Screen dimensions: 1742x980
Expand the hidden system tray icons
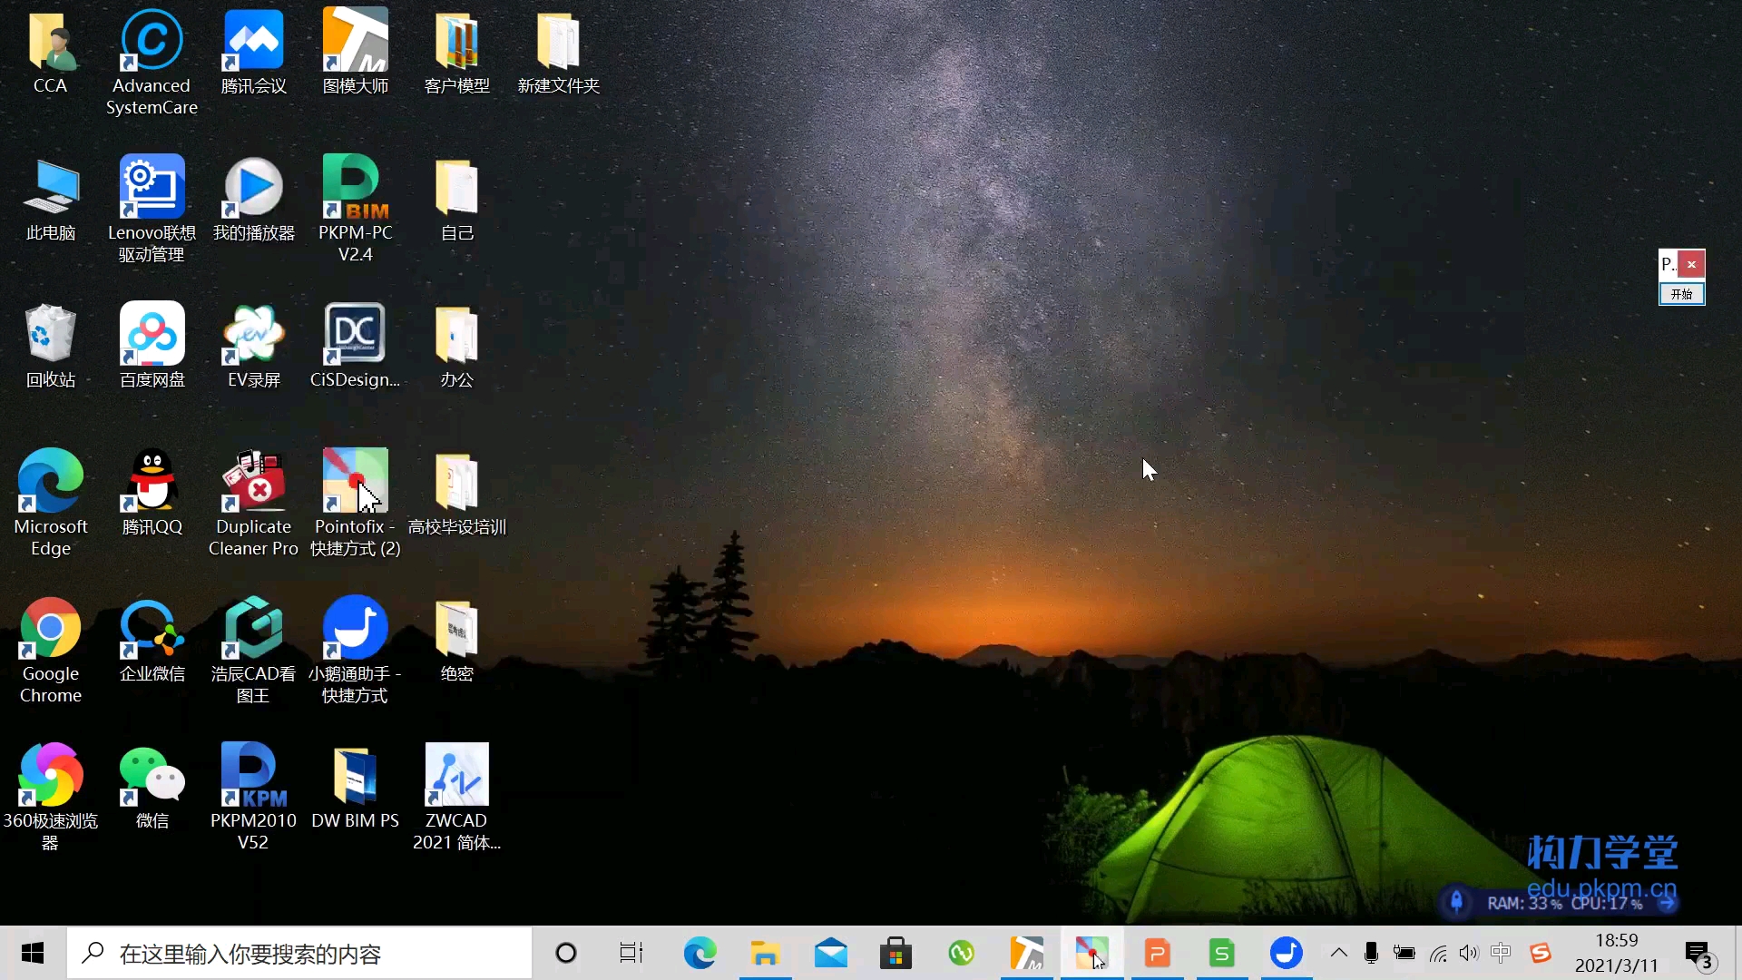click(x=1338, y=953)
